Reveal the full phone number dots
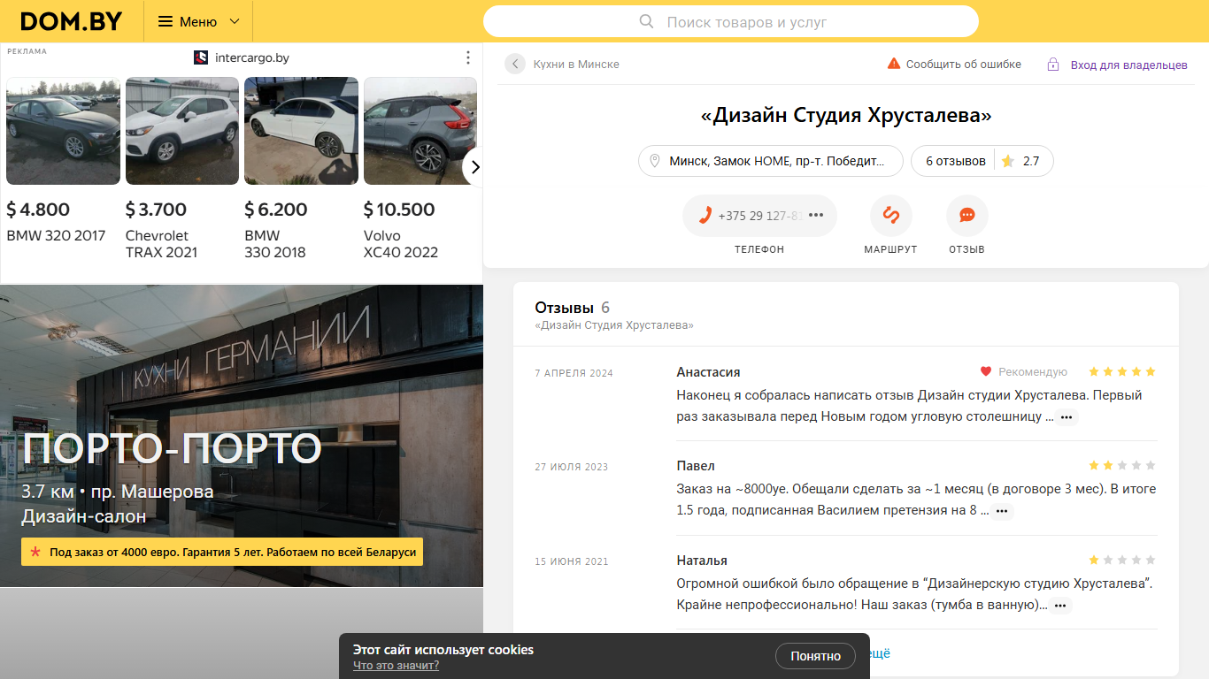This screenshot has height=679, width=1209. point(816,216)
